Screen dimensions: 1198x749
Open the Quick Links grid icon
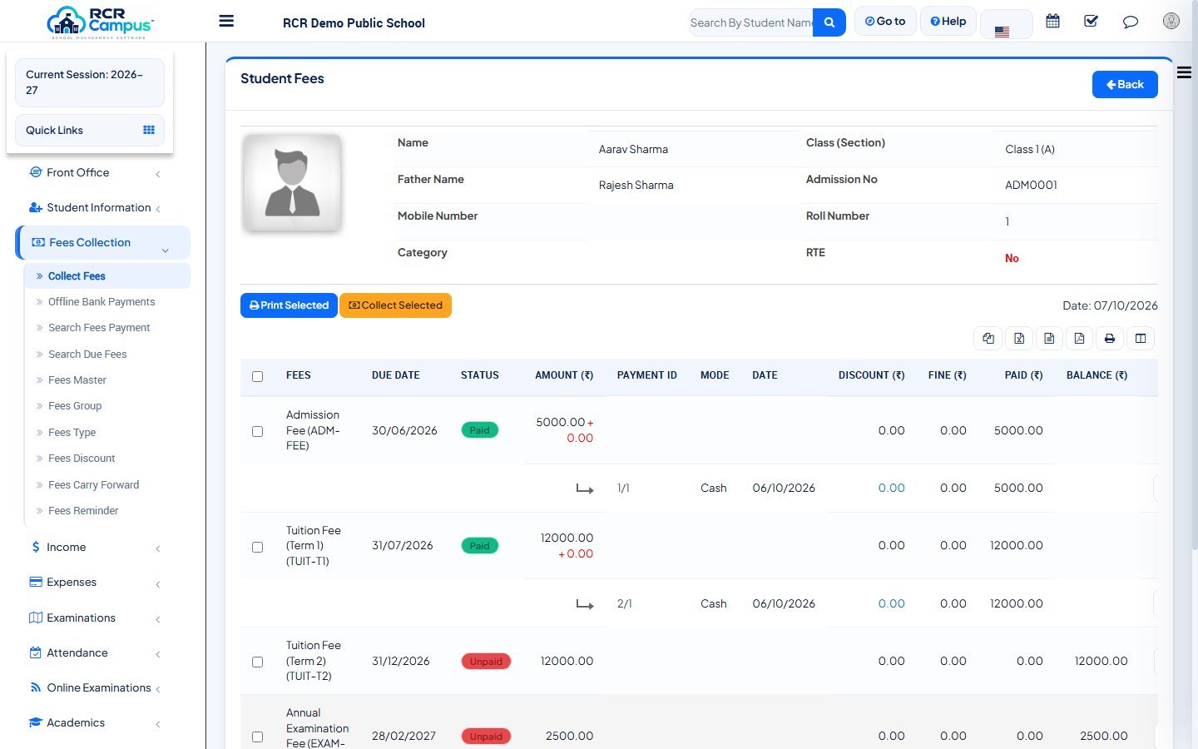[x=149, y=130]
